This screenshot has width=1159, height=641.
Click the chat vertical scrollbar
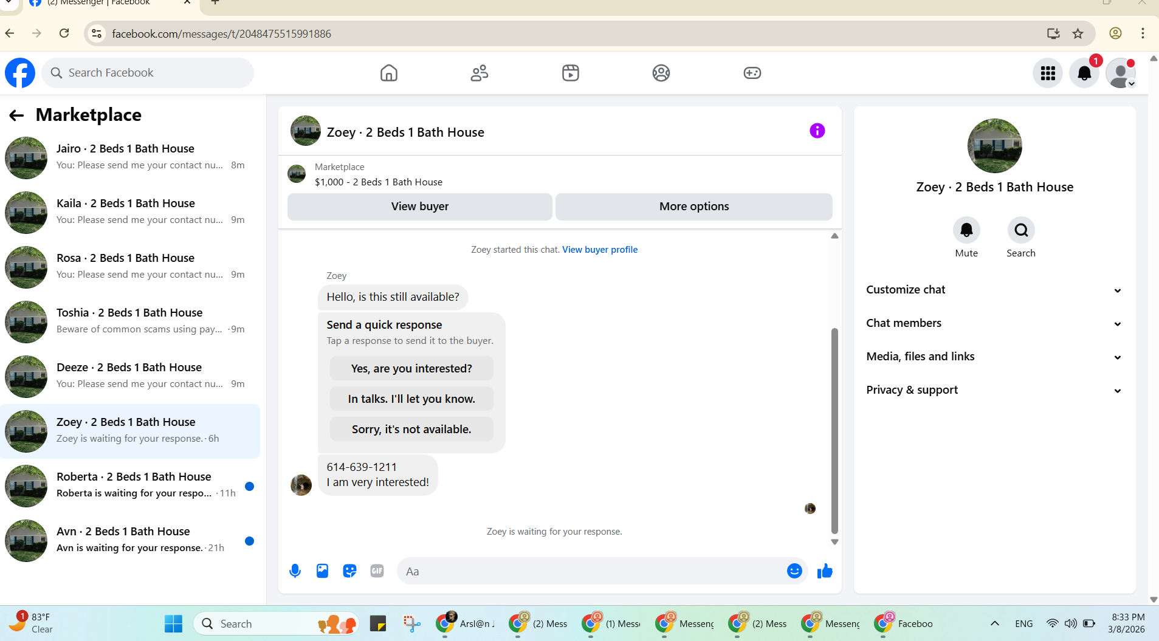(x=834, y=431)
